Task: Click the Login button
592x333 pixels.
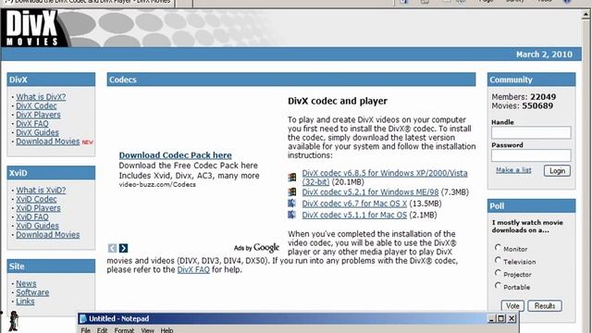Action: tap(557, 170)
